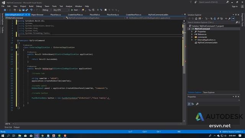Open the Windows Start menu
The image size is (245, 138).
click(x=3, y=136)
